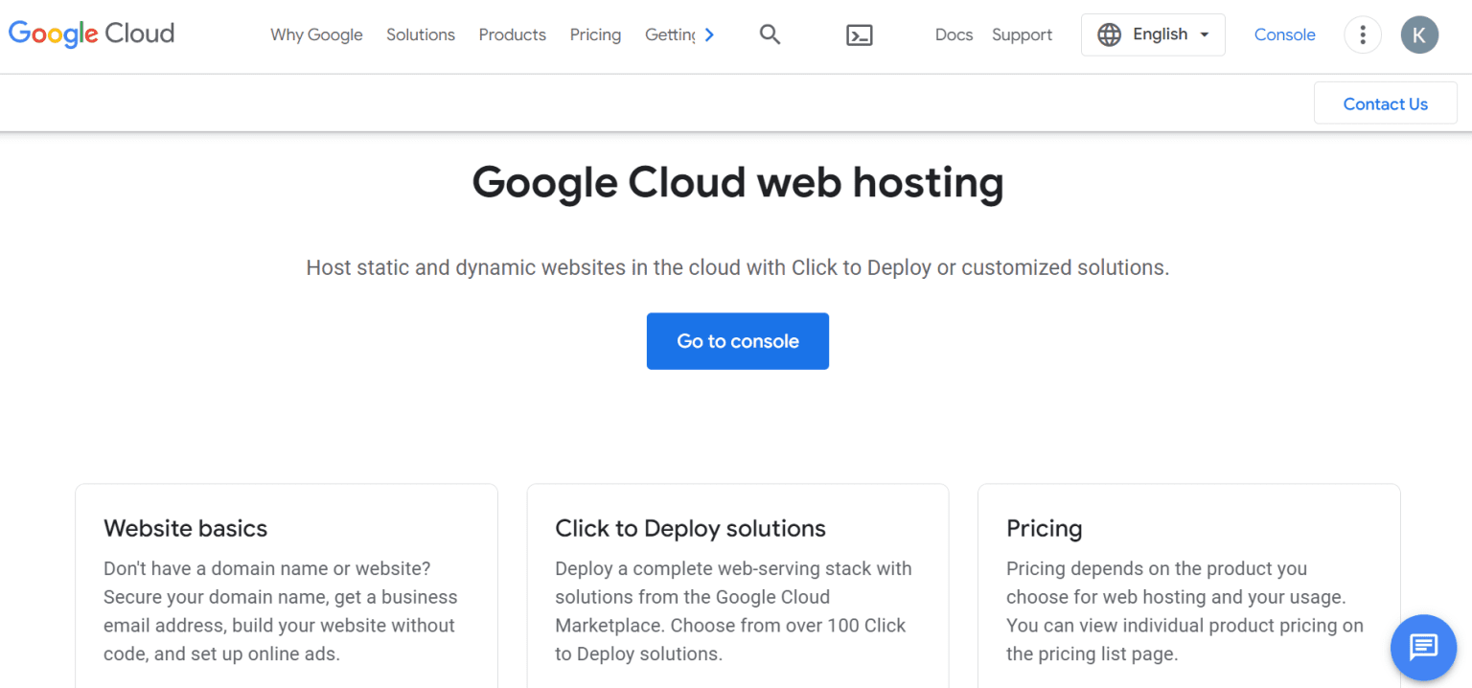Open the Products menu
The image size is (1472, 688).
pos(512,35)
